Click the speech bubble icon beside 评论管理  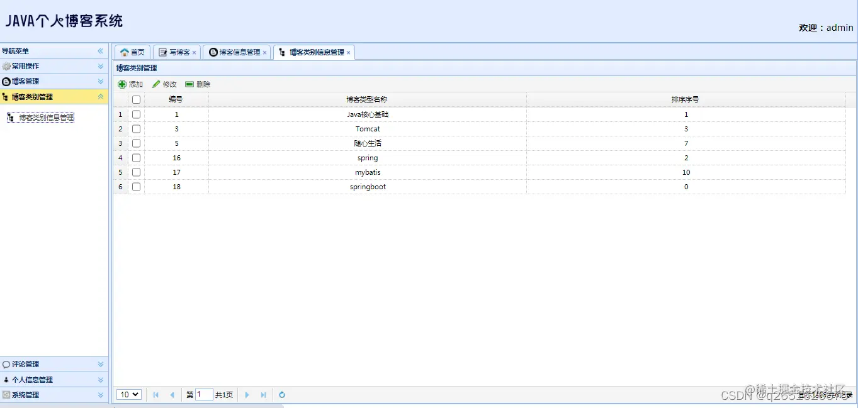tap(6, 364)
